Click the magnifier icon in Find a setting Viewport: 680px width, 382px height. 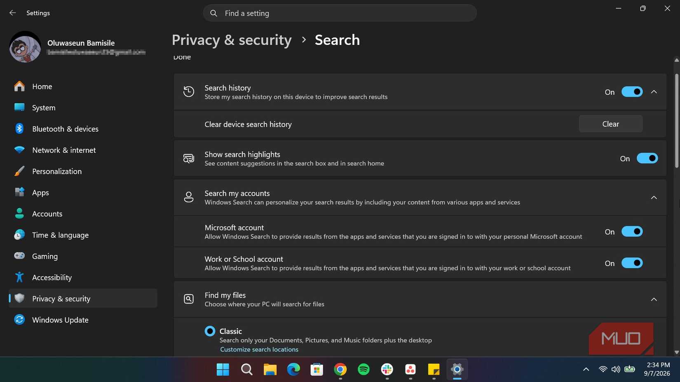coord(213,13)
